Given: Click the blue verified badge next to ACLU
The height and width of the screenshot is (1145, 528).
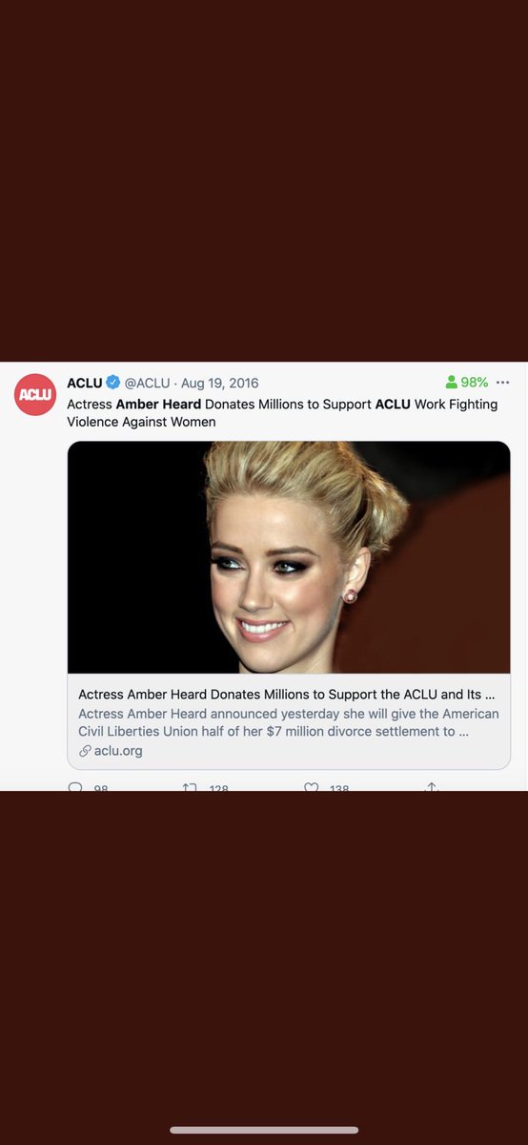Looking at the screenshot, I should point(112,383).
